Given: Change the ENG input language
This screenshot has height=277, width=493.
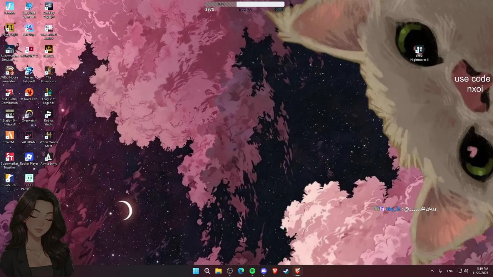Looking at the screenshot, I should click(x=450, y=271).
